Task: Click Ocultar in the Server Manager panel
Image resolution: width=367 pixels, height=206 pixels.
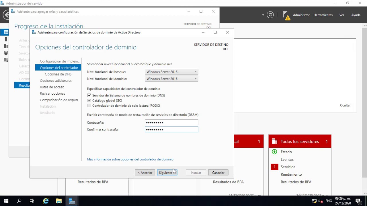Action: coord(345,105)
